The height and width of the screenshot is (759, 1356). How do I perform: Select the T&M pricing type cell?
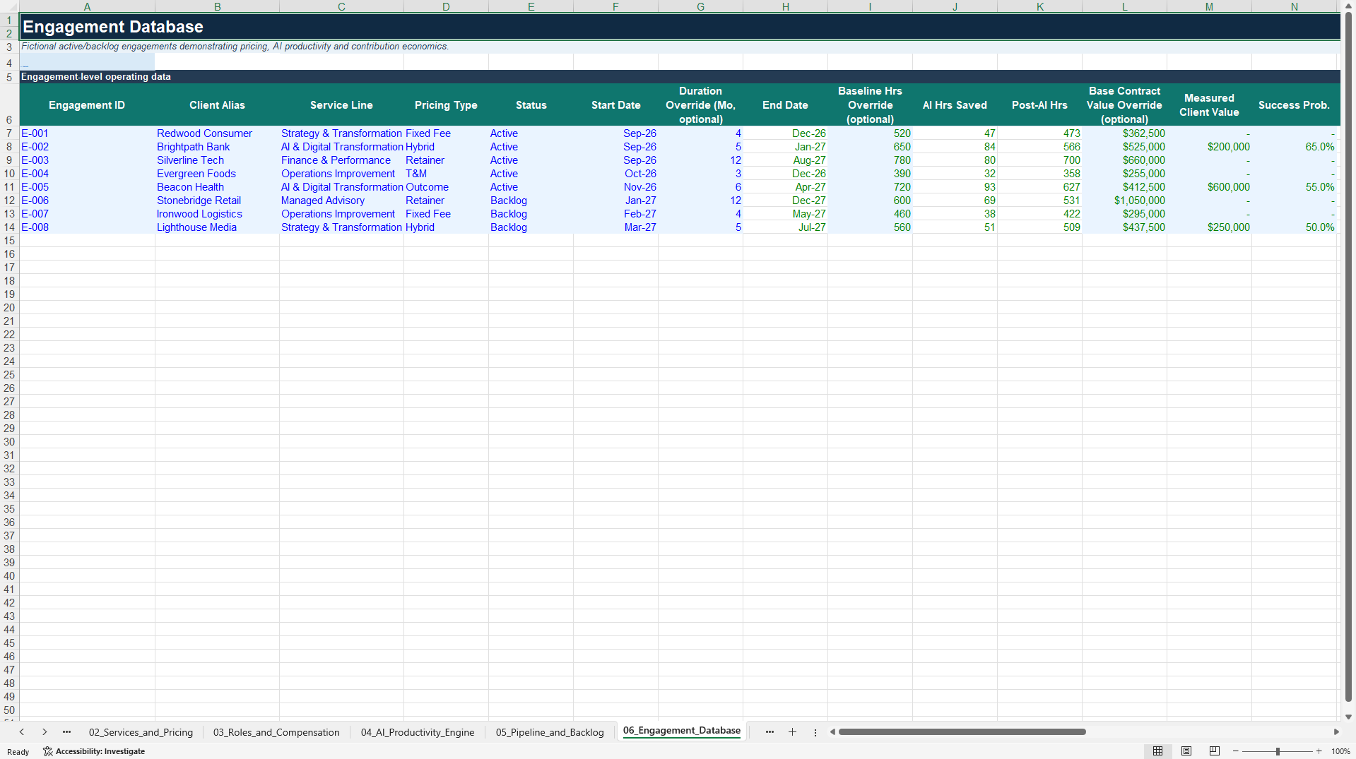coord(446,174)
